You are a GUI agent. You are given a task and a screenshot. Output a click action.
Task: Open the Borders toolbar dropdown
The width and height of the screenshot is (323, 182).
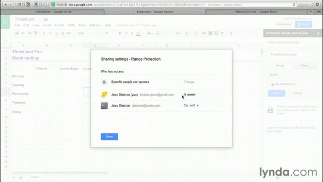click(159, 33)
